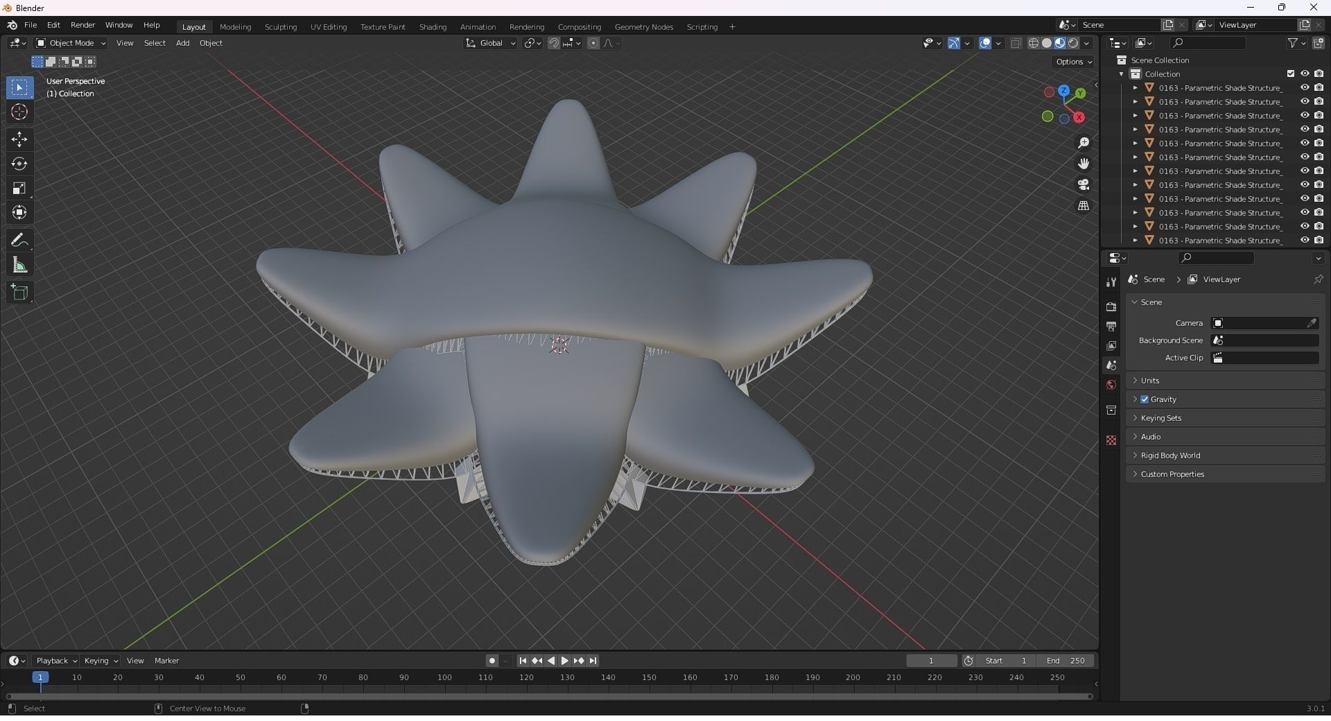Toggle proportional editing in the header
Image resolution: width=1331 pixels, height=721 pixels.
click(593, 43)
